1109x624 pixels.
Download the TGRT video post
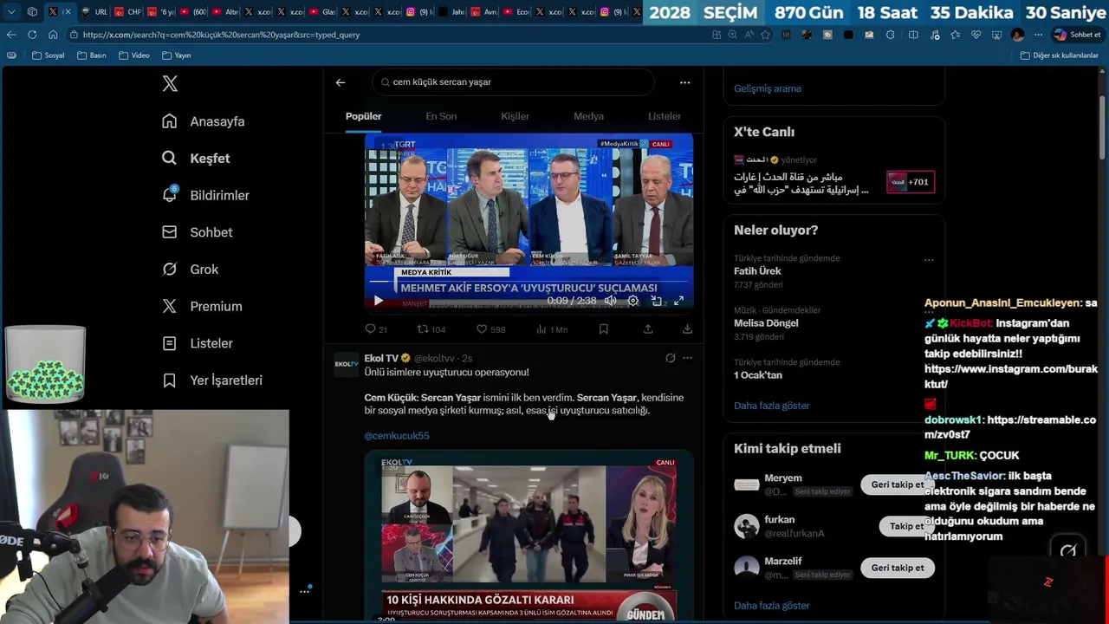(x=687, y=329)
